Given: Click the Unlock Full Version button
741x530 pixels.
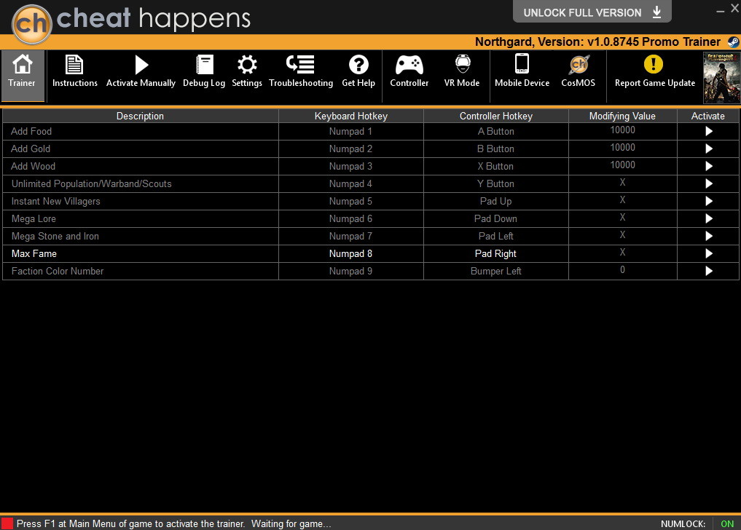Looking at the screenshot, I should coord(592,12).
